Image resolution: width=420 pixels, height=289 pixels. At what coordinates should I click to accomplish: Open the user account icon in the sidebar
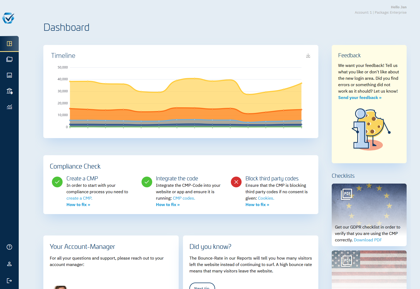(x=9, y=264)
